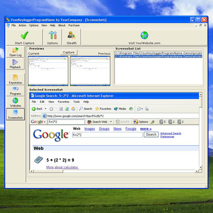Open the Purchase menu
The height and width of the screenshot is (213, 213).
tap(74, 25)
